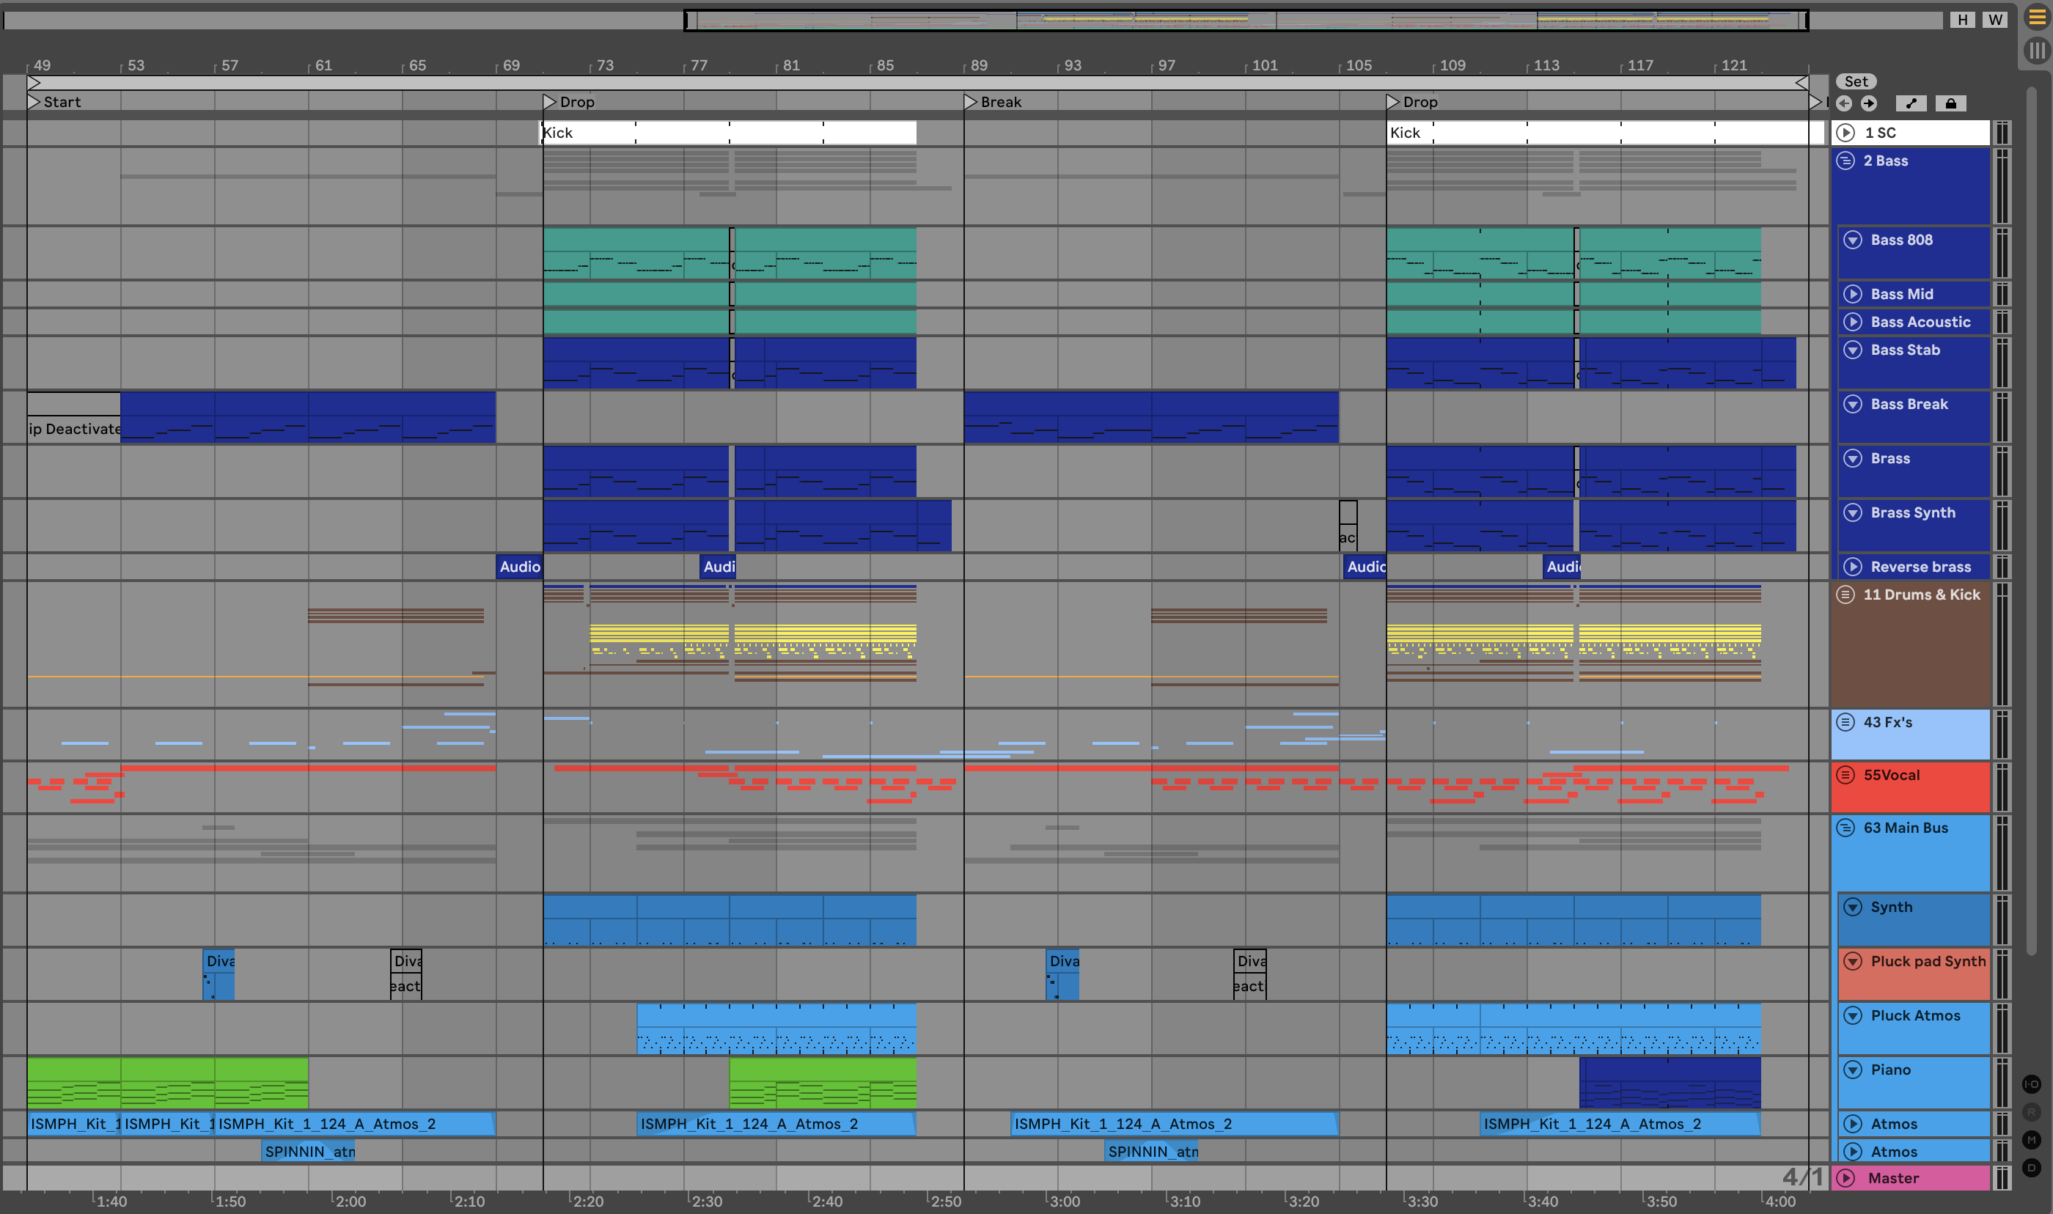The height and width of the screenshot is (1214, 2053).
Task: Switch to Session view via the vertical-bars icon
Action: click(2037, 51)
